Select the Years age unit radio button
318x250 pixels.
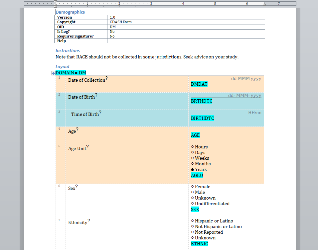pyautogui.click(x=193, y=169)
